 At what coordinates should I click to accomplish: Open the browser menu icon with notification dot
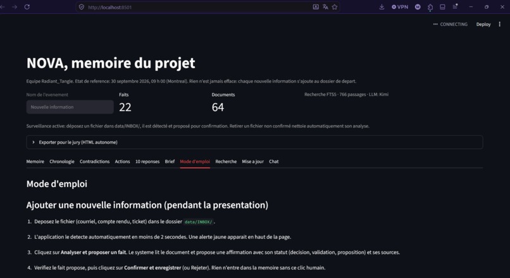tap(455, 6)
